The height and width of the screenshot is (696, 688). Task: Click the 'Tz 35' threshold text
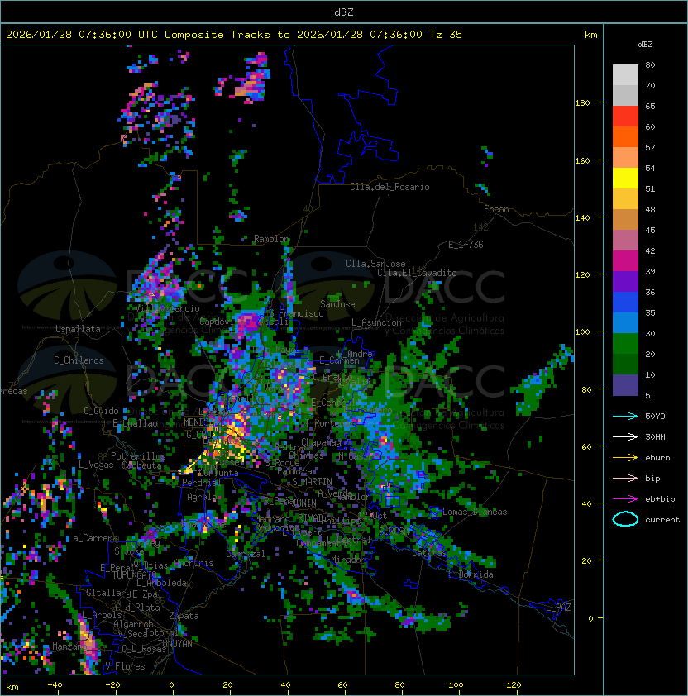coord(446,35)
